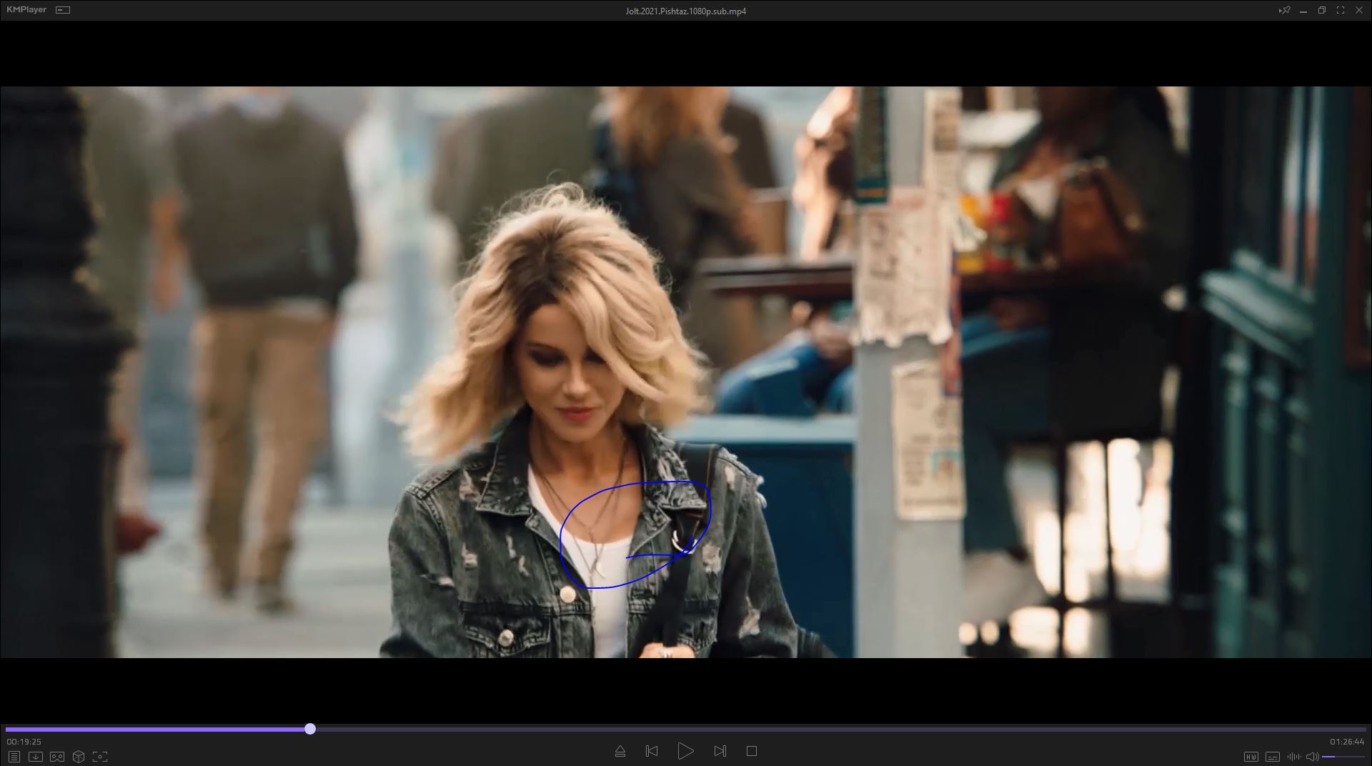Image resolution: width=1372 pixels, height=766 pixels.
Task: Open the KMPlayer main menu logo
Action: click(x=26, y=10)
